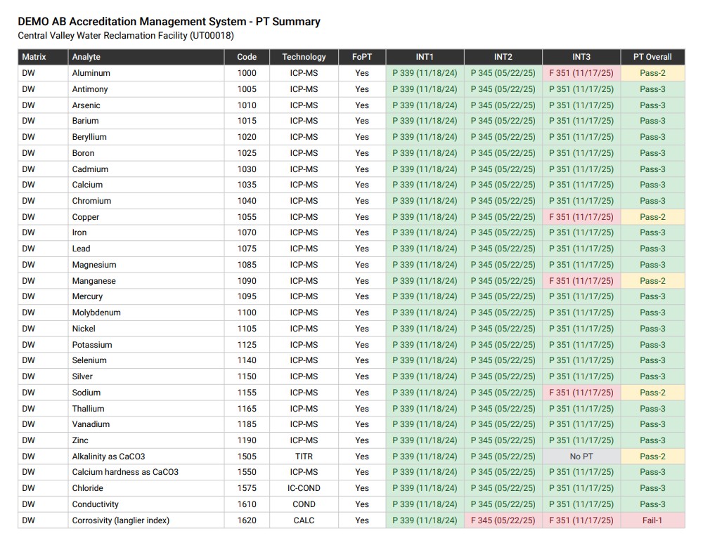Screen dimensions: 703x538
Task: Select the Fail-1 overall status for Corrosivity
Action: (x=652, y=520)
